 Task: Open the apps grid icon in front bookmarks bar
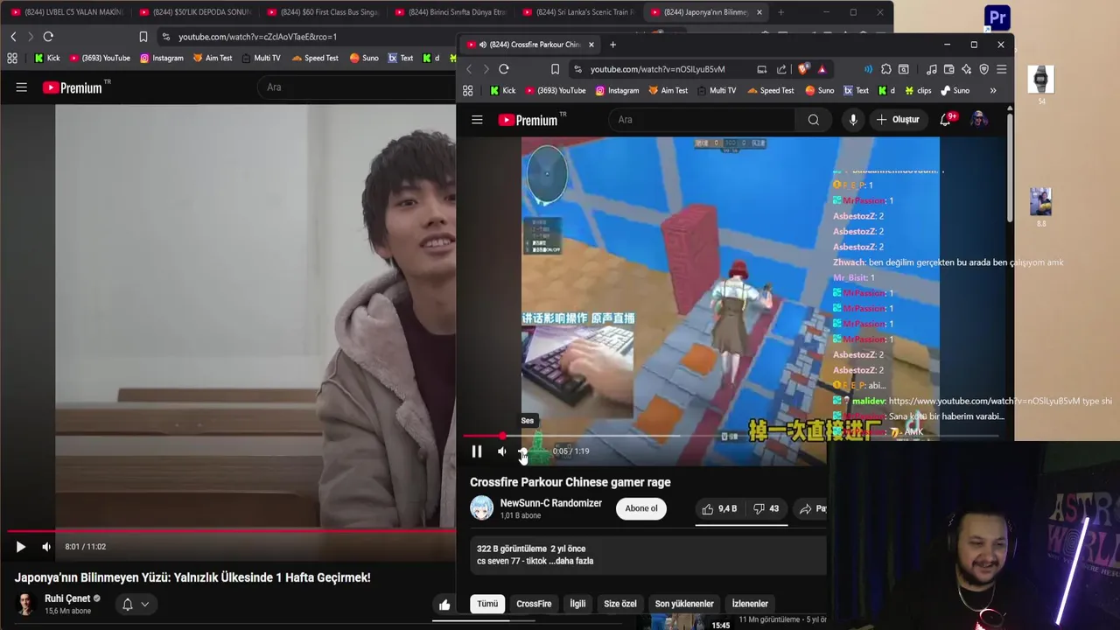[x=468, y=90]
